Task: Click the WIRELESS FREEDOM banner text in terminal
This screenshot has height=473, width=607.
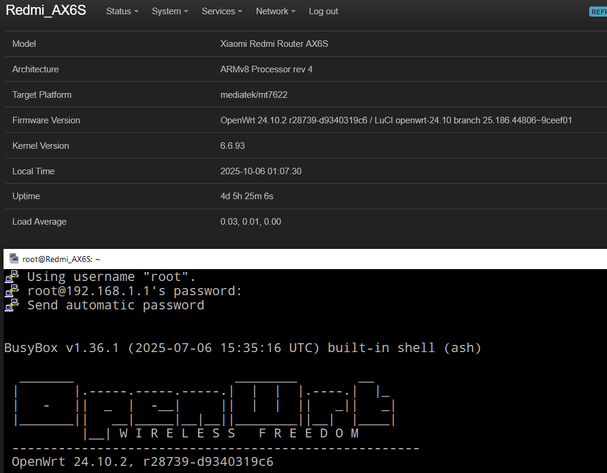Action: [x=239, y=433]
